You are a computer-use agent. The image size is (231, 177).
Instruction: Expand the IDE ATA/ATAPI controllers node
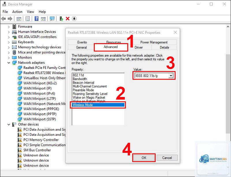(9, 37)
